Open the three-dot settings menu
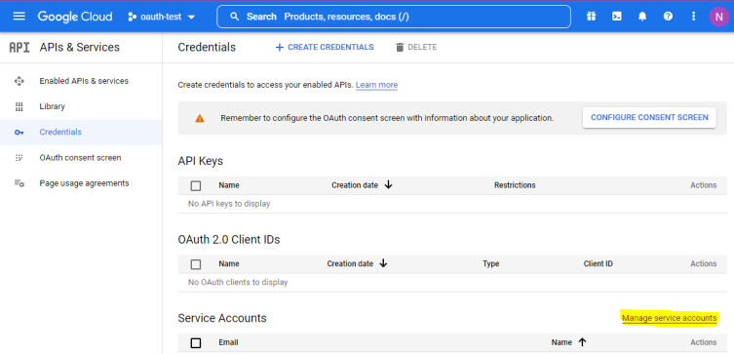 [693, 17]
